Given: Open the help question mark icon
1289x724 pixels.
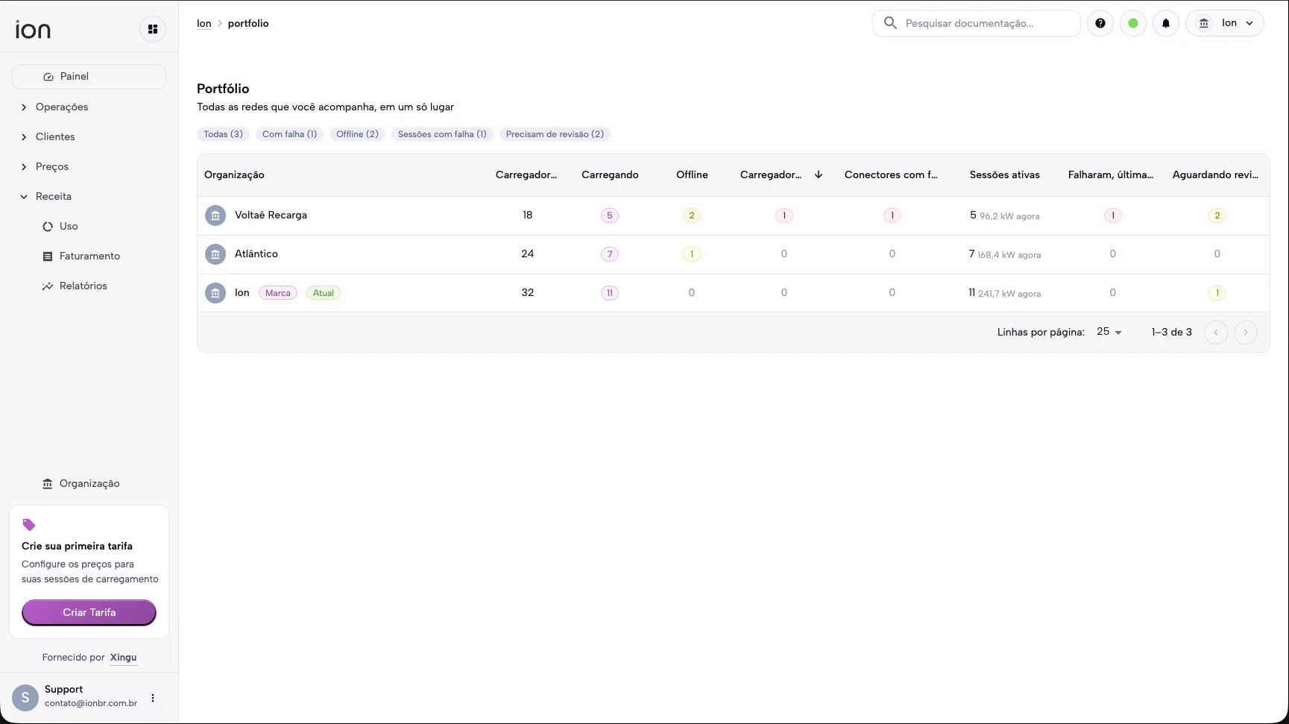Looking at the screenshot, I should (x=1100, y=23).
